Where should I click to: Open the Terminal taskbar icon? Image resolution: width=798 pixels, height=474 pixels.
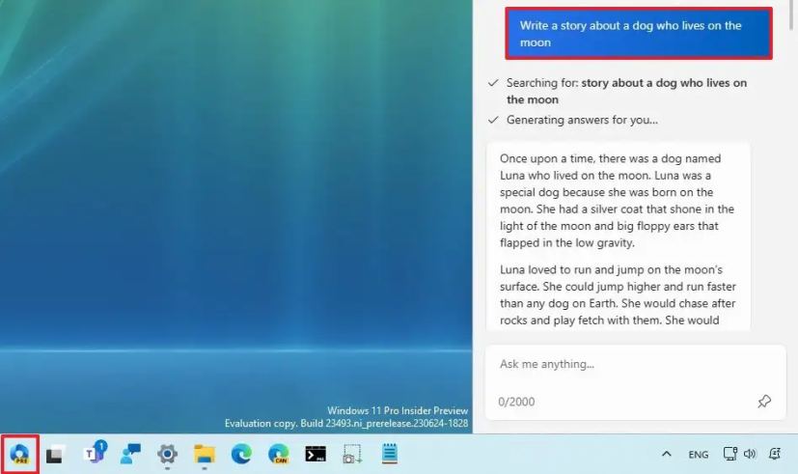click(x=316, y=454)
